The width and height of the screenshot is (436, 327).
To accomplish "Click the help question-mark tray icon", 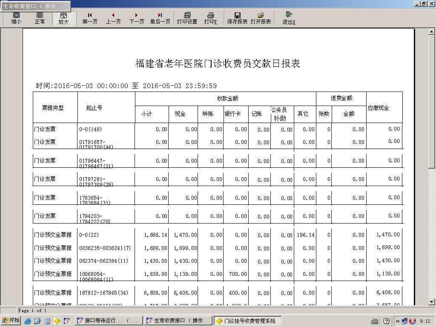I will pyautogui.click(x=386, y=321).
